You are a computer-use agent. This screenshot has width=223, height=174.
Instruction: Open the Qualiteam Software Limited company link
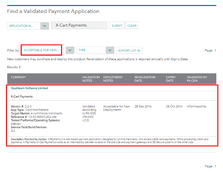29,88
